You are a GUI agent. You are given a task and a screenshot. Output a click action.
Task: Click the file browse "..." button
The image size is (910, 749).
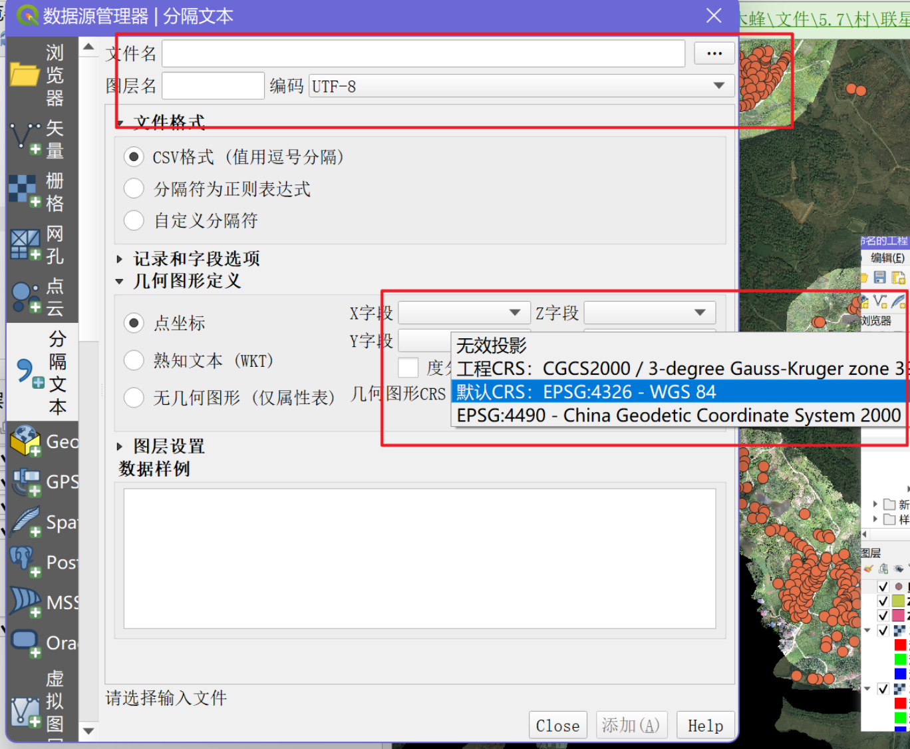point(714,53)
